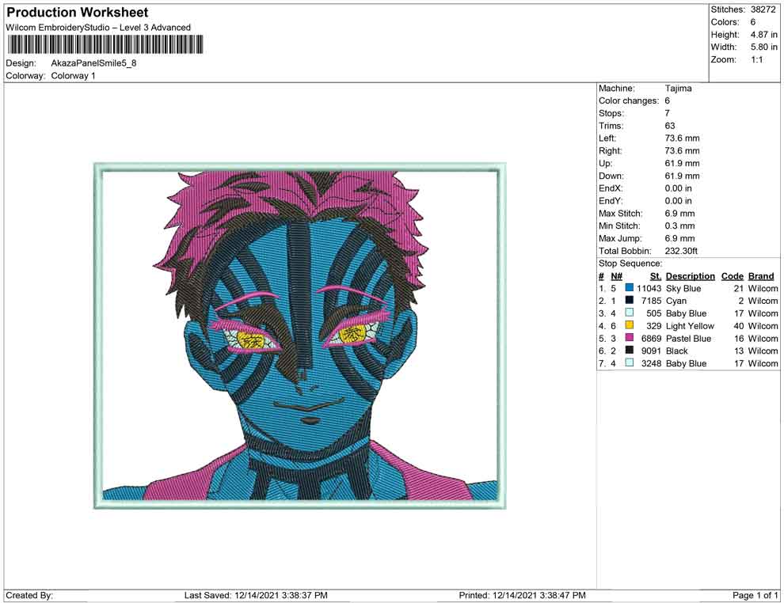Screen dimensions: 784x603
Task: Click the 'Created By:' footer label
Action: click(29, 595)
